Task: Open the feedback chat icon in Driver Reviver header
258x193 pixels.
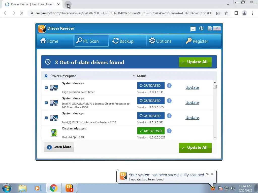Action: (x=193, y=29)
